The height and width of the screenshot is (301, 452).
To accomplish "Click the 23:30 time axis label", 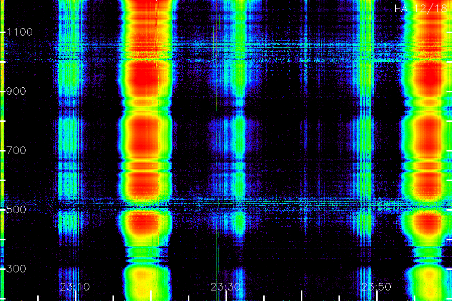I will pyautogui.click(x=225, y=287).
